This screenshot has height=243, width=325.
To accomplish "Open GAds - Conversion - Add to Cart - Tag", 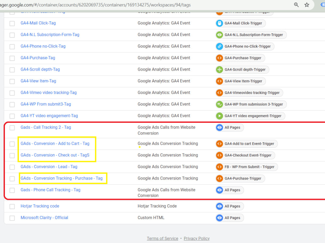I will (x=55, y=144).
